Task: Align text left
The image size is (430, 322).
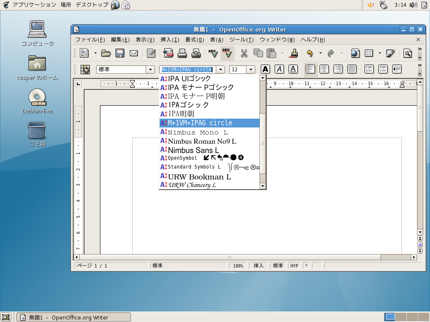Action: 310,69
